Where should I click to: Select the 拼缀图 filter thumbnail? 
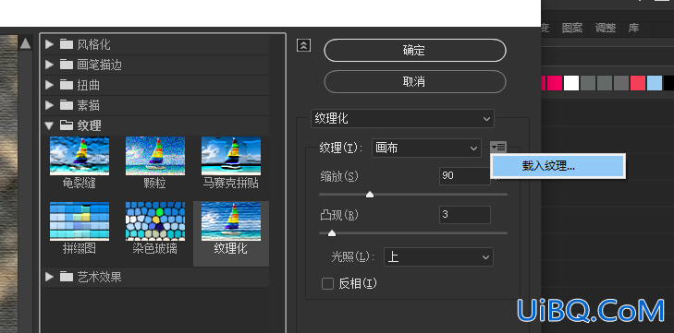pos(80,221)
